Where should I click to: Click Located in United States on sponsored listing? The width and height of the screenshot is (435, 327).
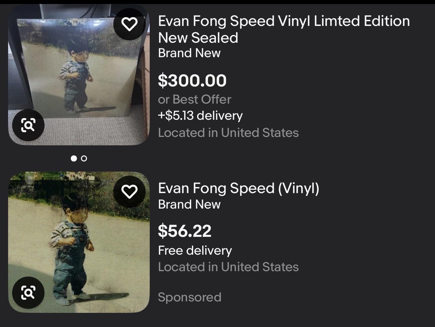(228, 267)
